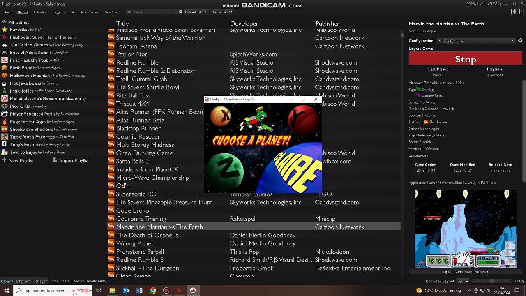Open configuration settings gear icon
The width and height of the screenshot is (526, 296).
[x=520, y=41]
